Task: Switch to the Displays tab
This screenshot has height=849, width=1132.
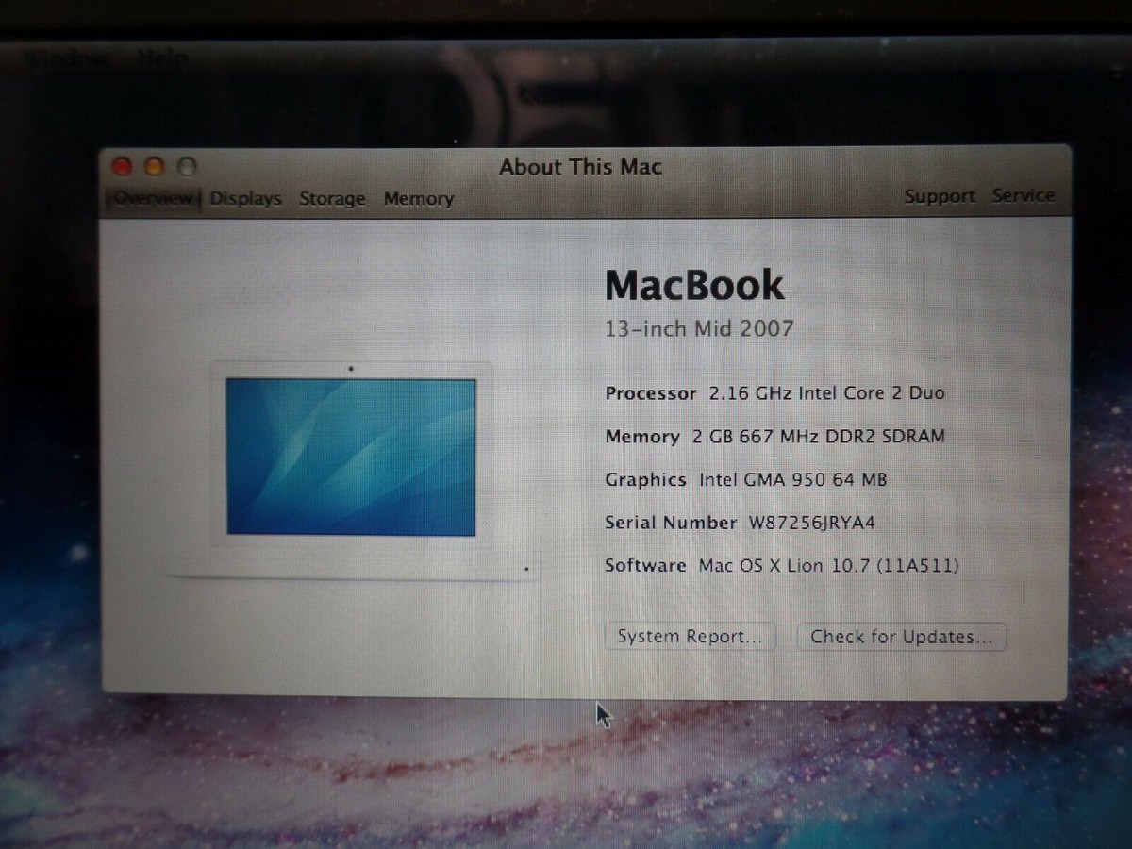Action: point(245,199)
